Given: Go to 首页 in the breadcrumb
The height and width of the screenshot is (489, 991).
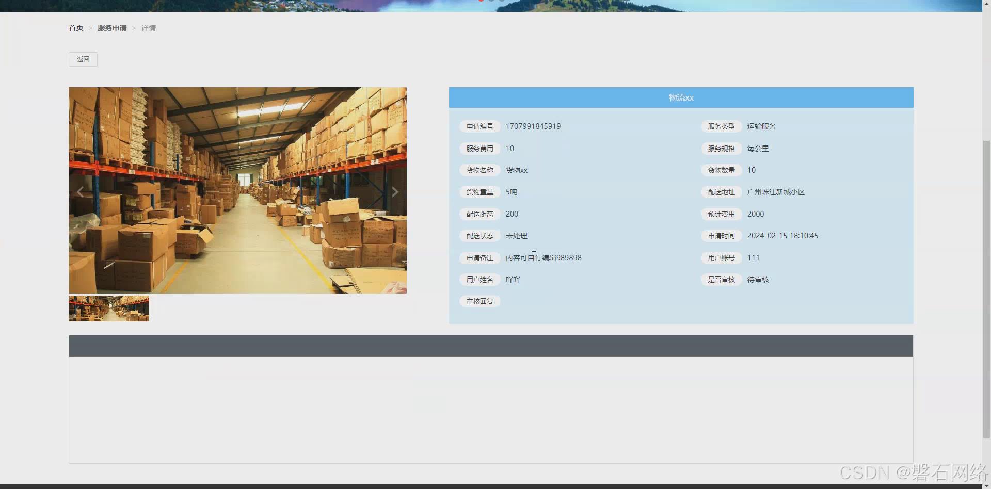Looking at the screenshot, I should 76,28.
